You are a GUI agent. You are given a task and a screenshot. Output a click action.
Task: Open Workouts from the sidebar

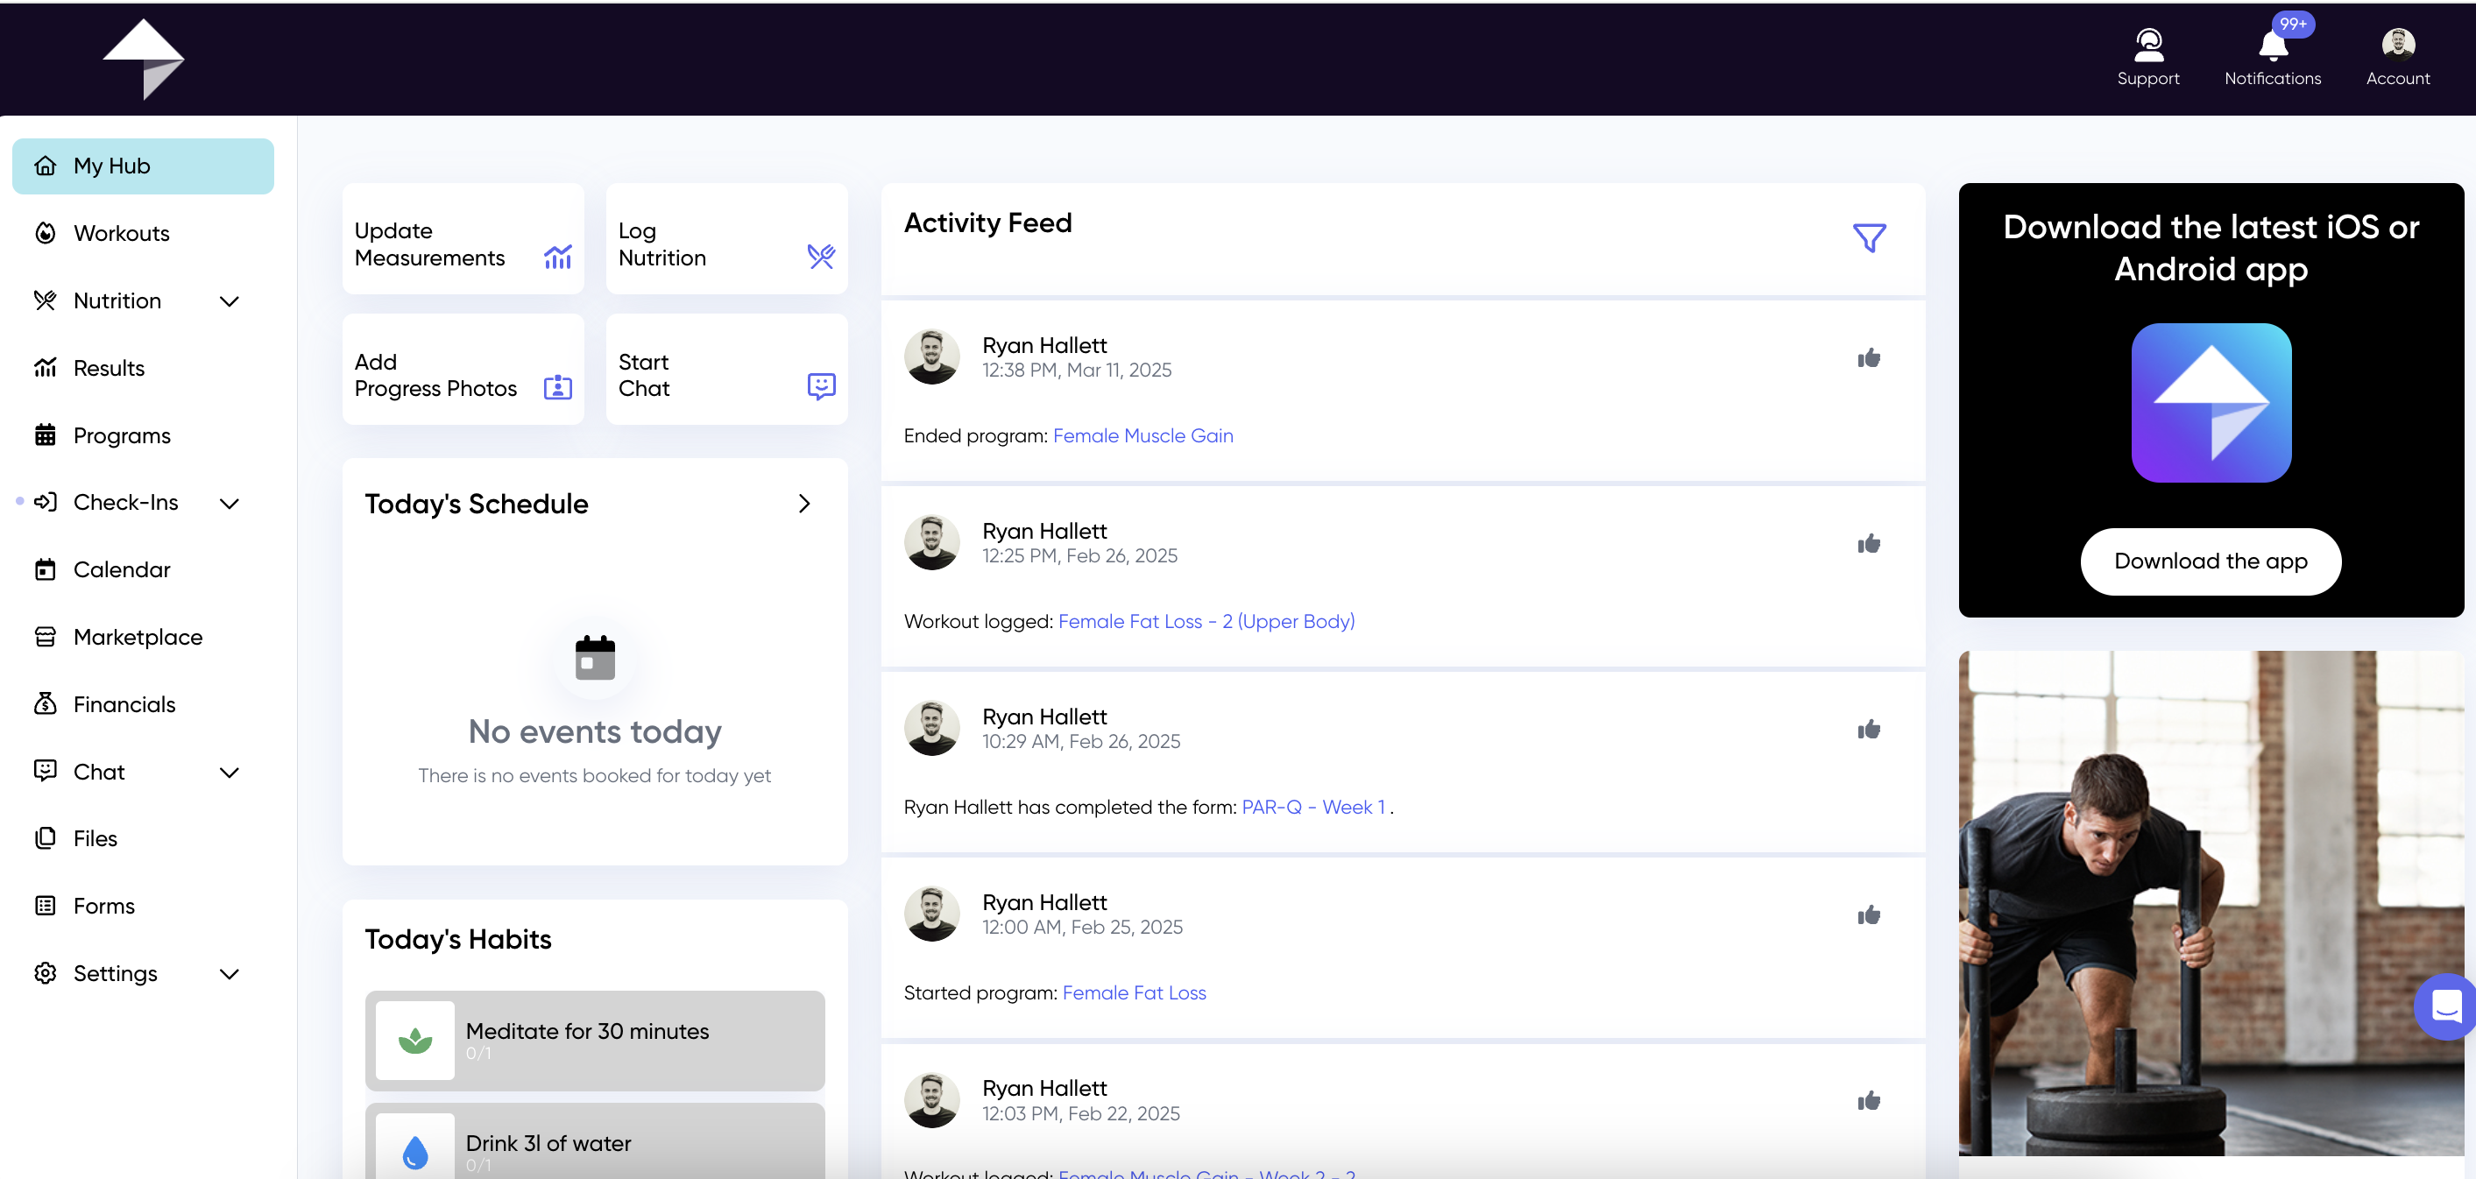coord(121,234)
